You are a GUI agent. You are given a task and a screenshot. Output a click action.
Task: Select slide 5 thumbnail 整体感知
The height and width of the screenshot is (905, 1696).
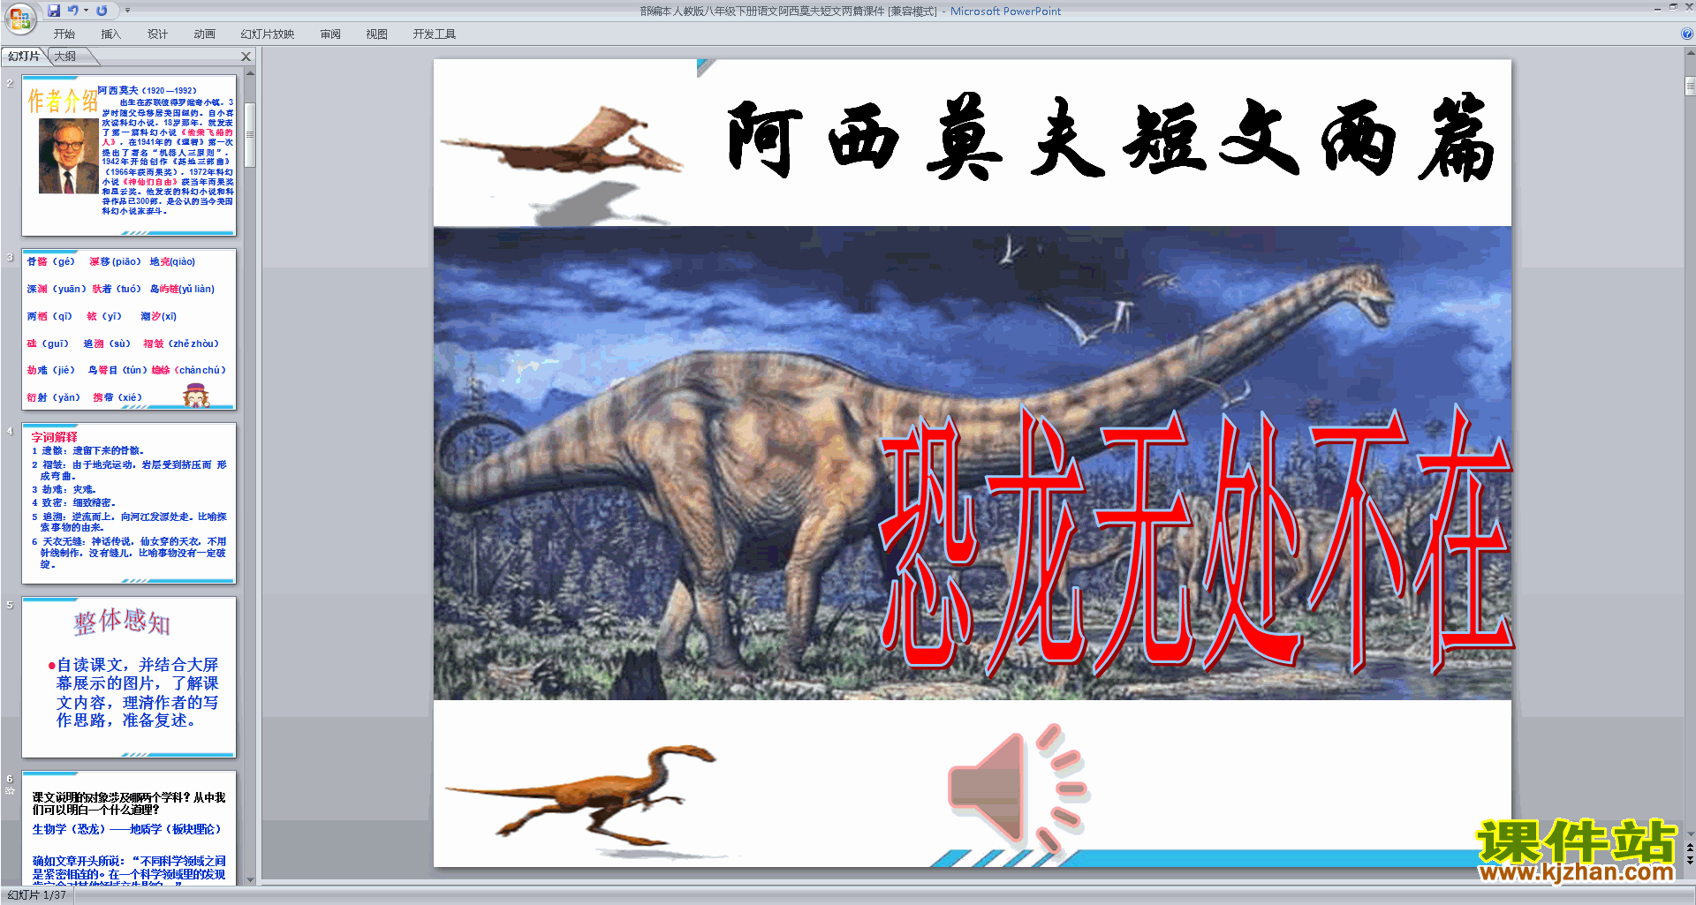point(129,677)
